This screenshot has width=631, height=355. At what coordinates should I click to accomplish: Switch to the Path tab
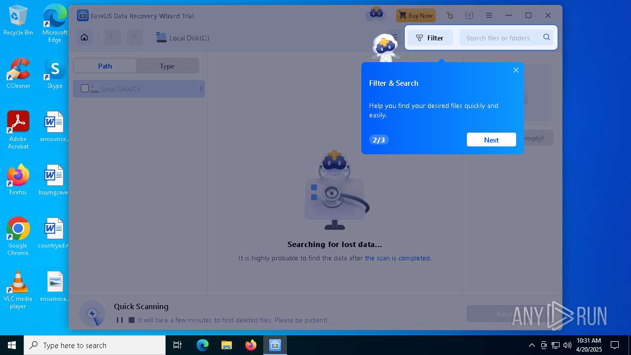pyautogui.click(x=105, y=66)
